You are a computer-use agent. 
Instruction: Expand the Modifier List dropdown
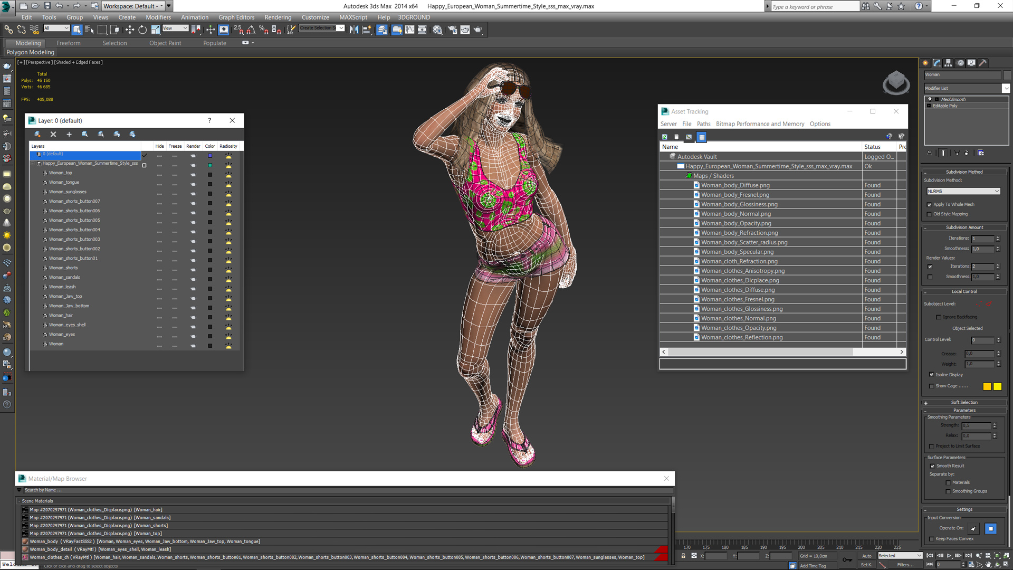(x=1006, y=88)
